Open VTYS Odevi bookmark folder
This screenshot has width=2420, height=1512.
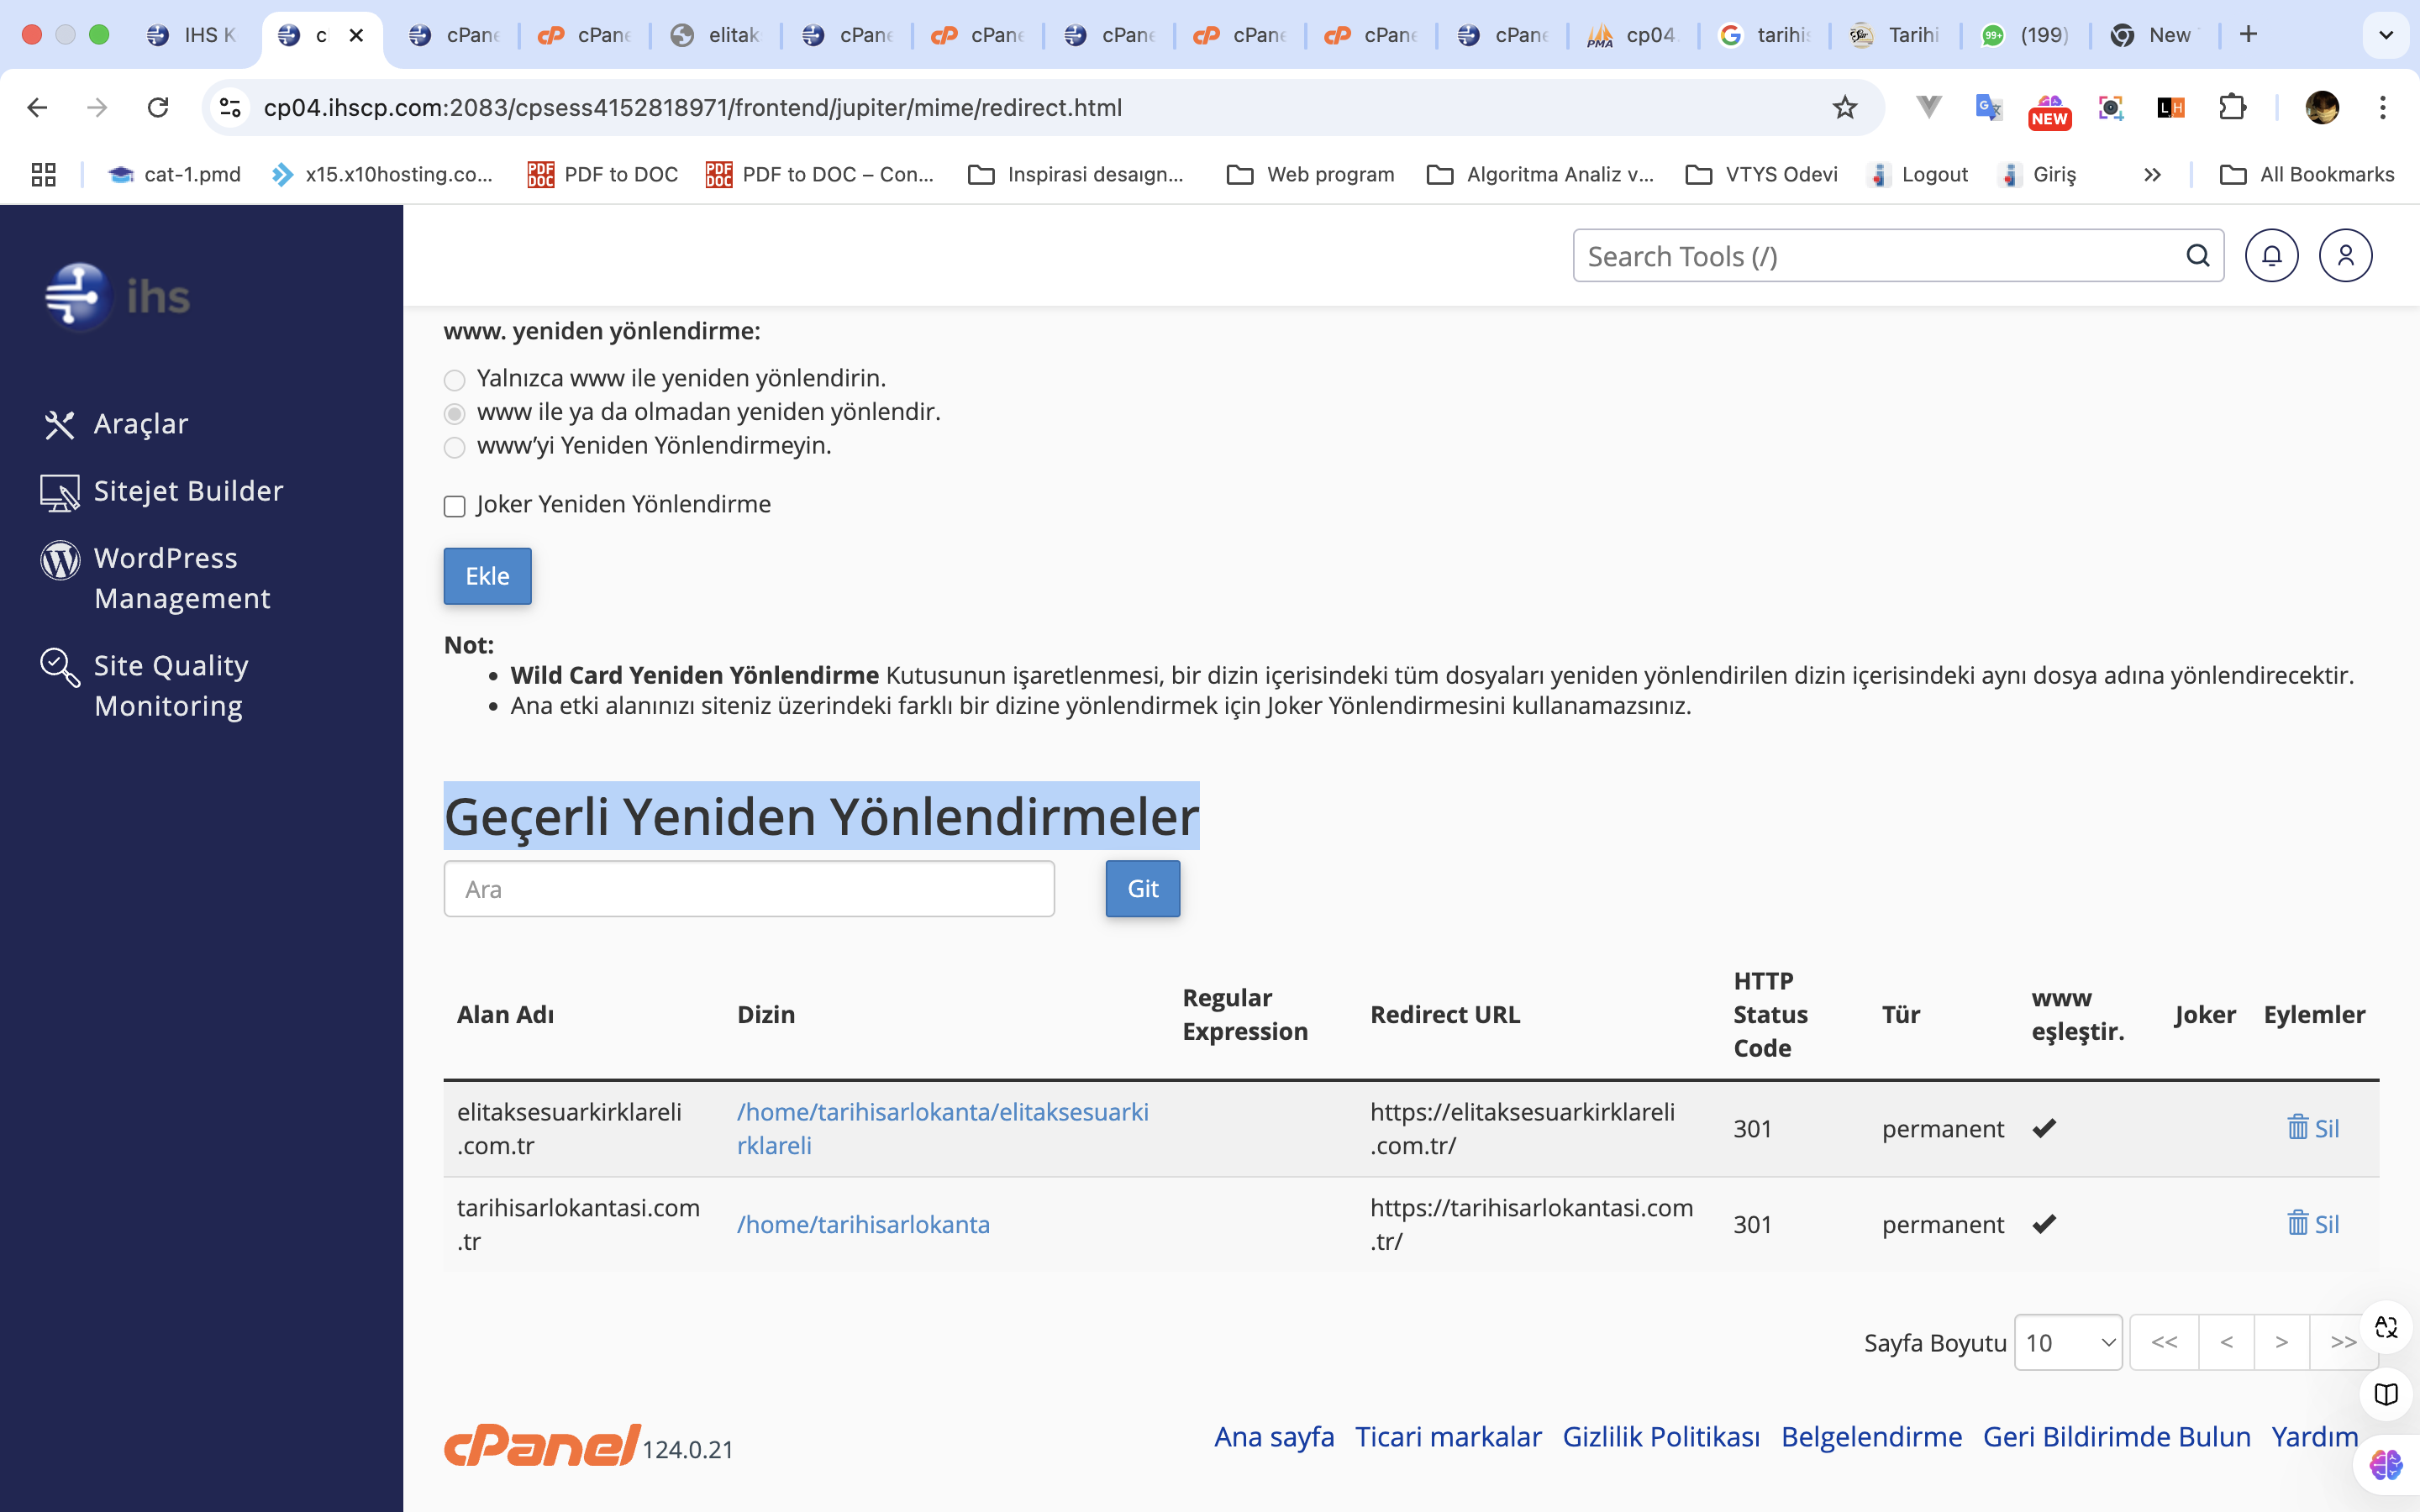1762,174
